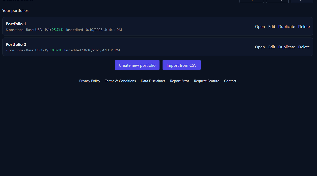This screenshot has height=176, width=317.
Task: Select the Portfolio 1 title
Action: 16,24
